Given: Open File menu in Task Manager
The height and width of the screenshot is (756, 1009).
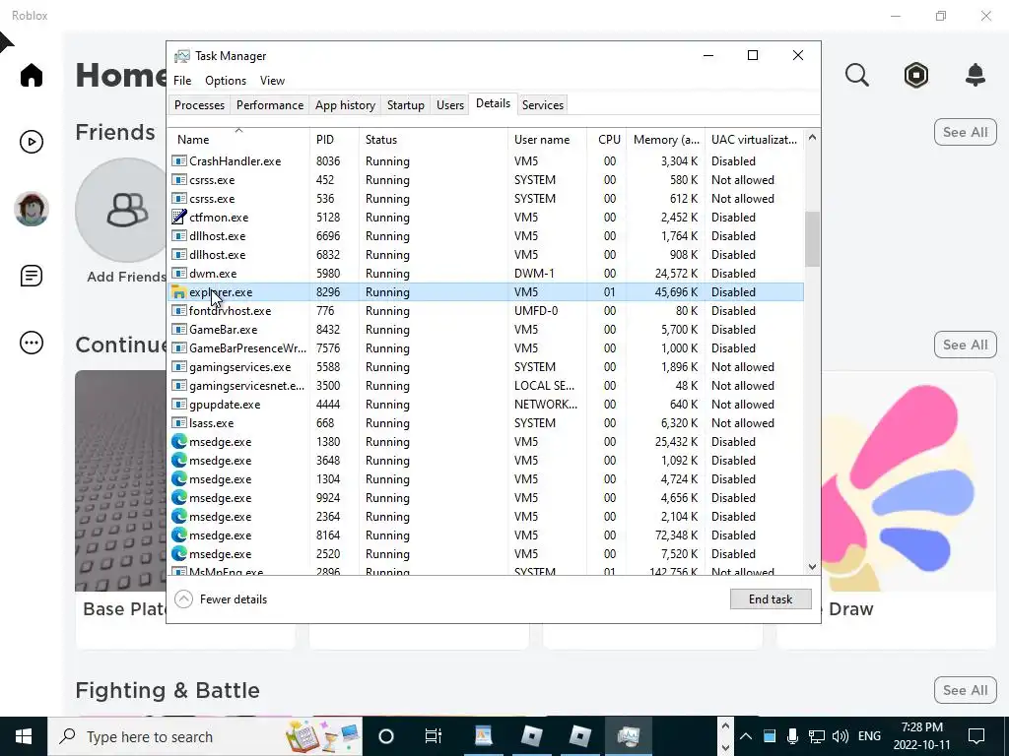Looking at the screenshot, I should 182,81.
